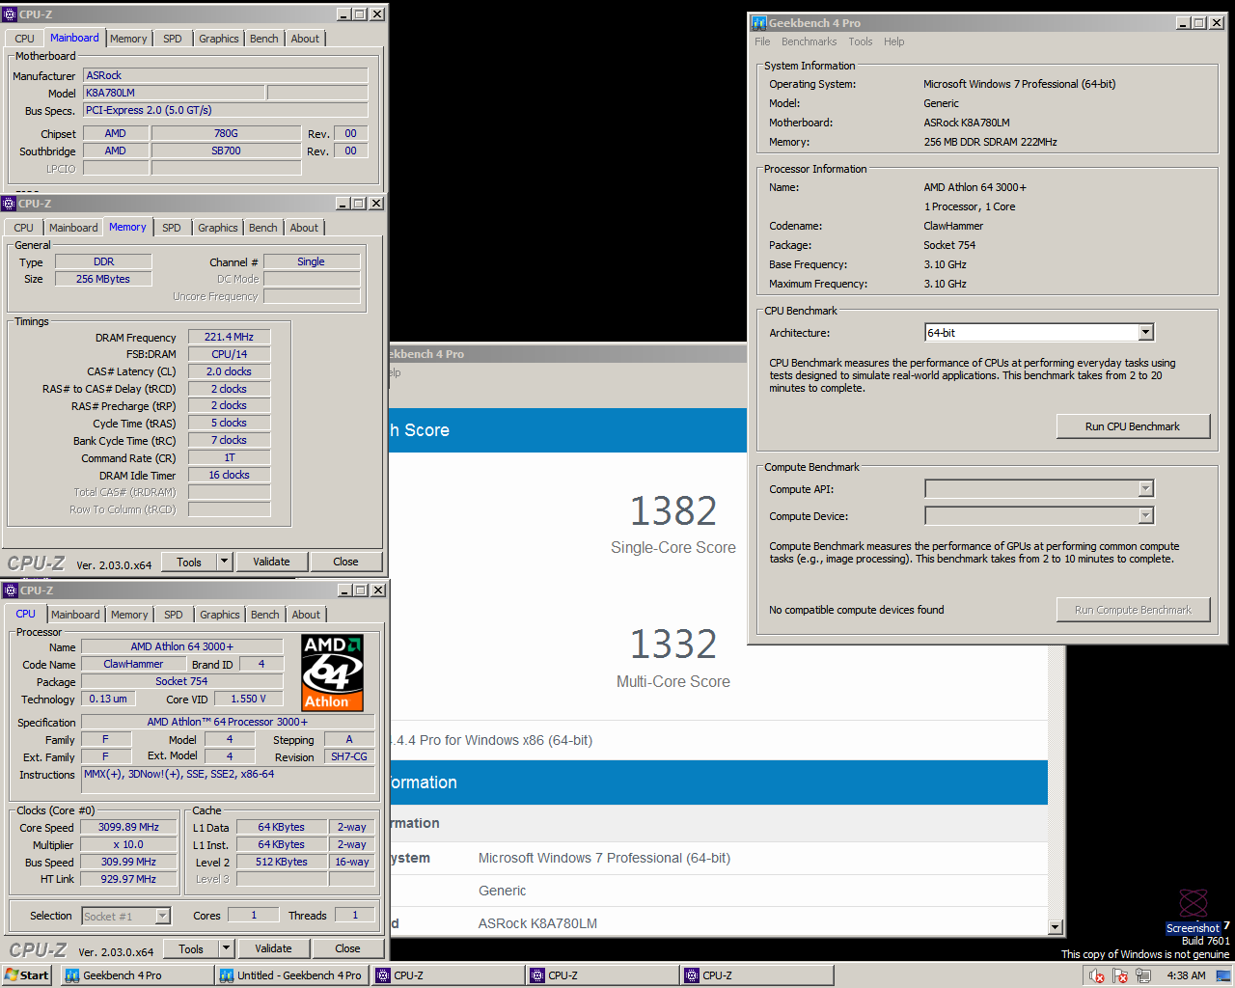
Task: Click Tools button in CPU-Z Memory window
Action: click(x=189, y=562)
